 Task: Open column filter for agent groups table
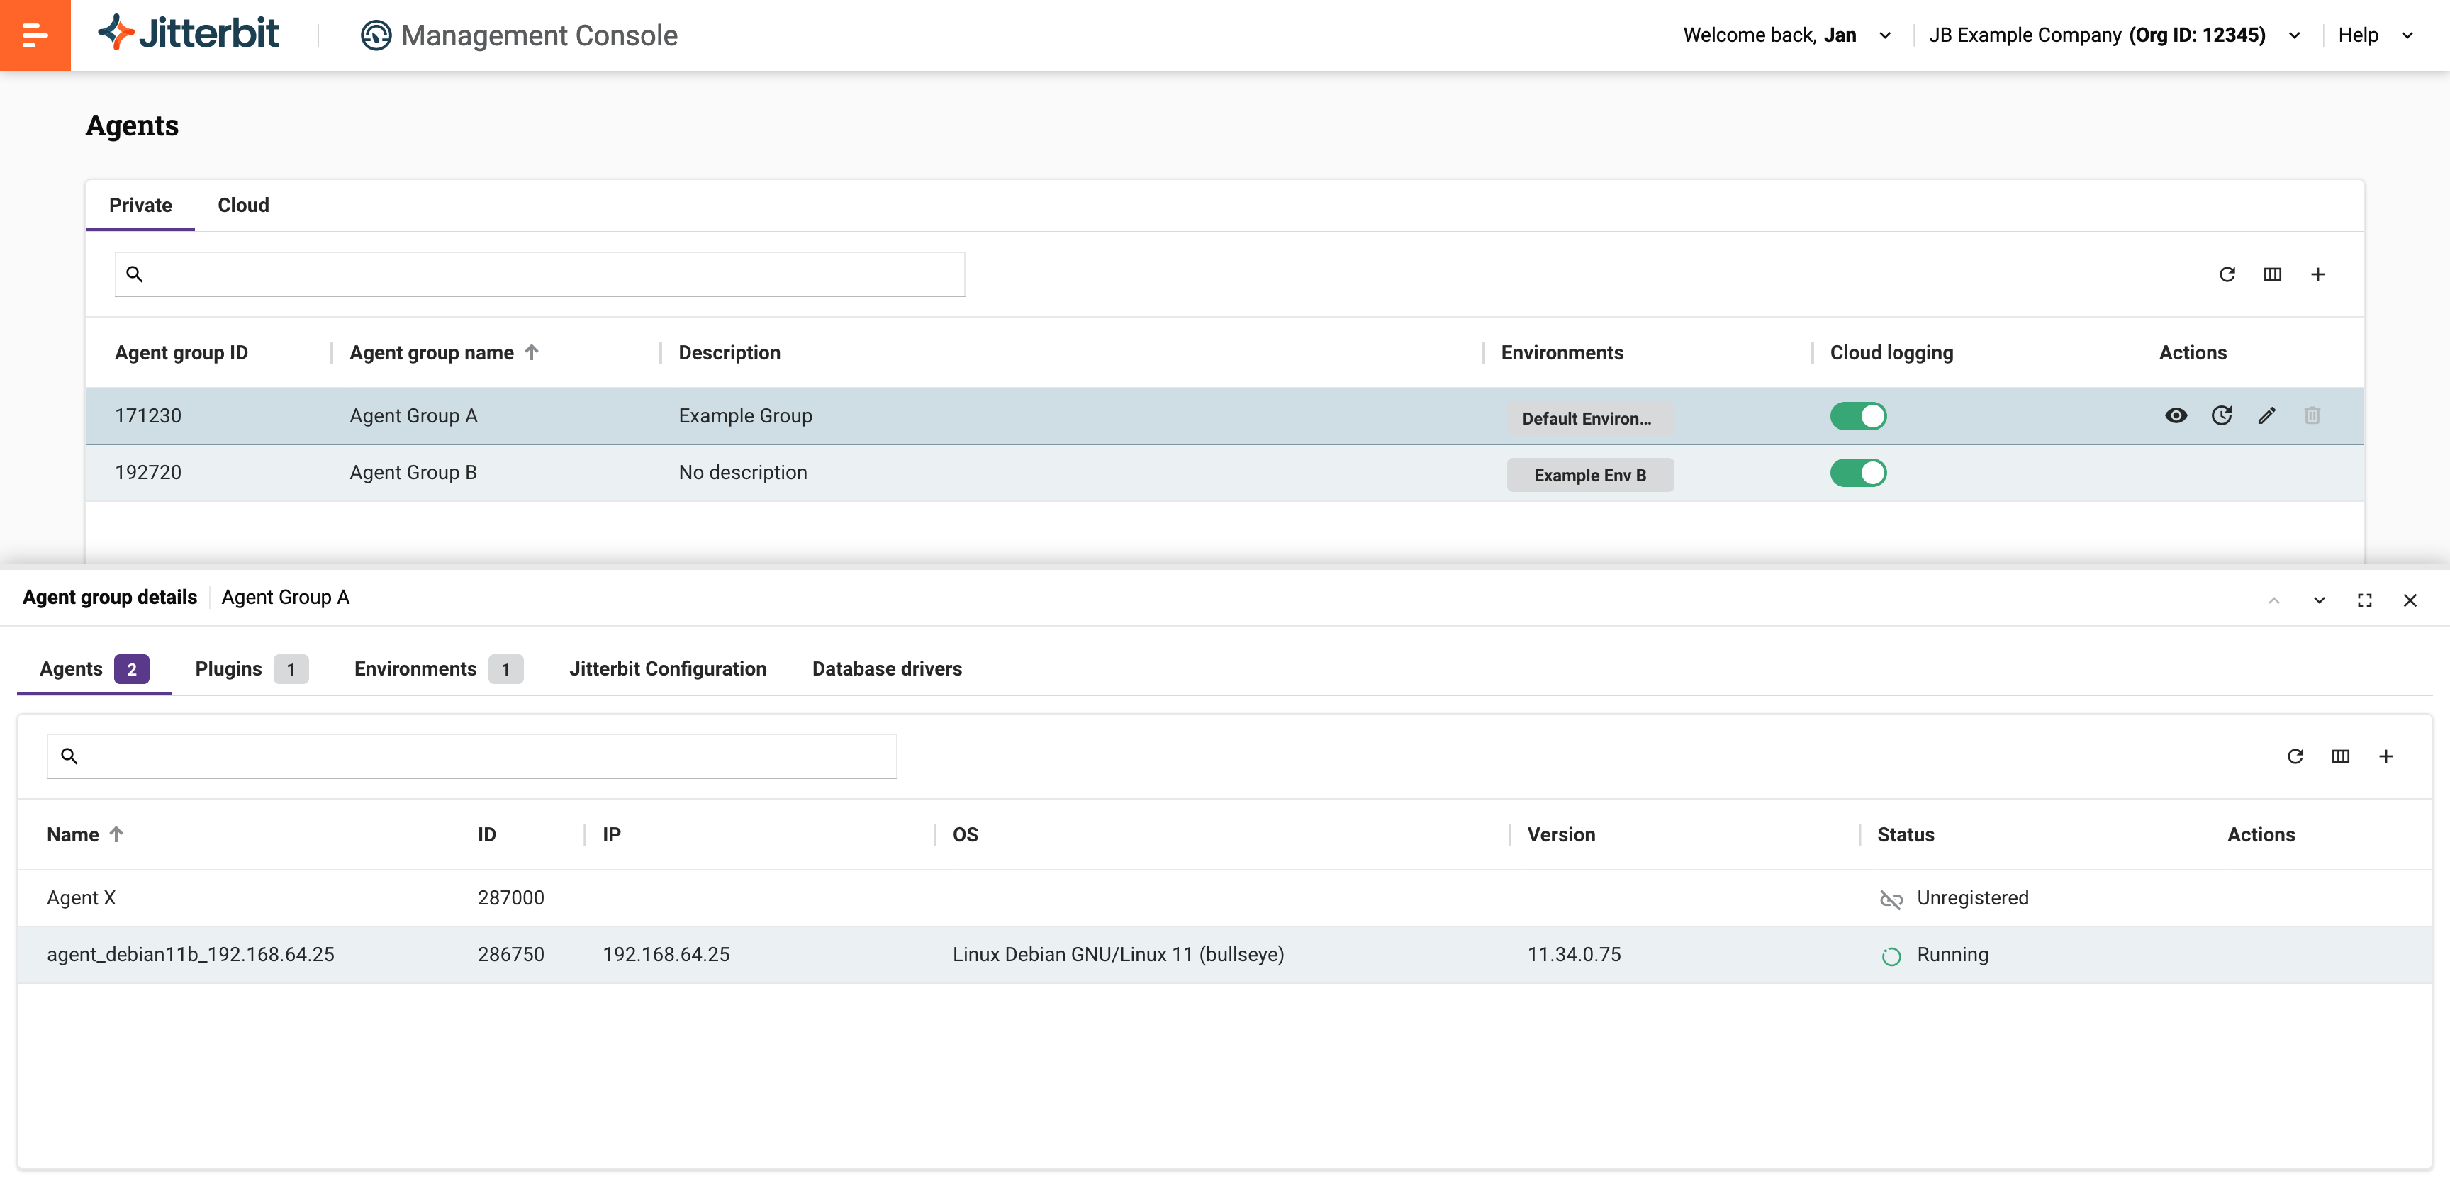(2272, 274)
